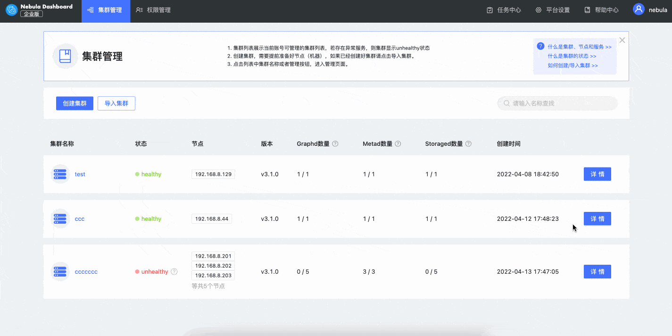Open the nebula user avatar icon
This screenshot has height=336, width=672.
639,9
